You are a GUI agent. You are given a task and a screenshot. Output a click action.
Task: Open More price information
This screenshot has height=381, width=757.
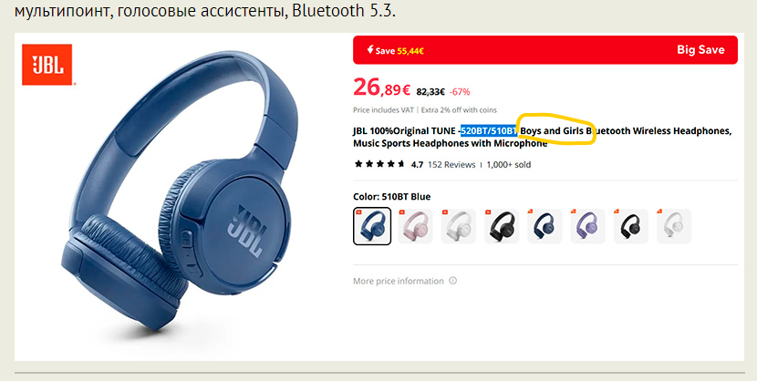tap(399, 281)
